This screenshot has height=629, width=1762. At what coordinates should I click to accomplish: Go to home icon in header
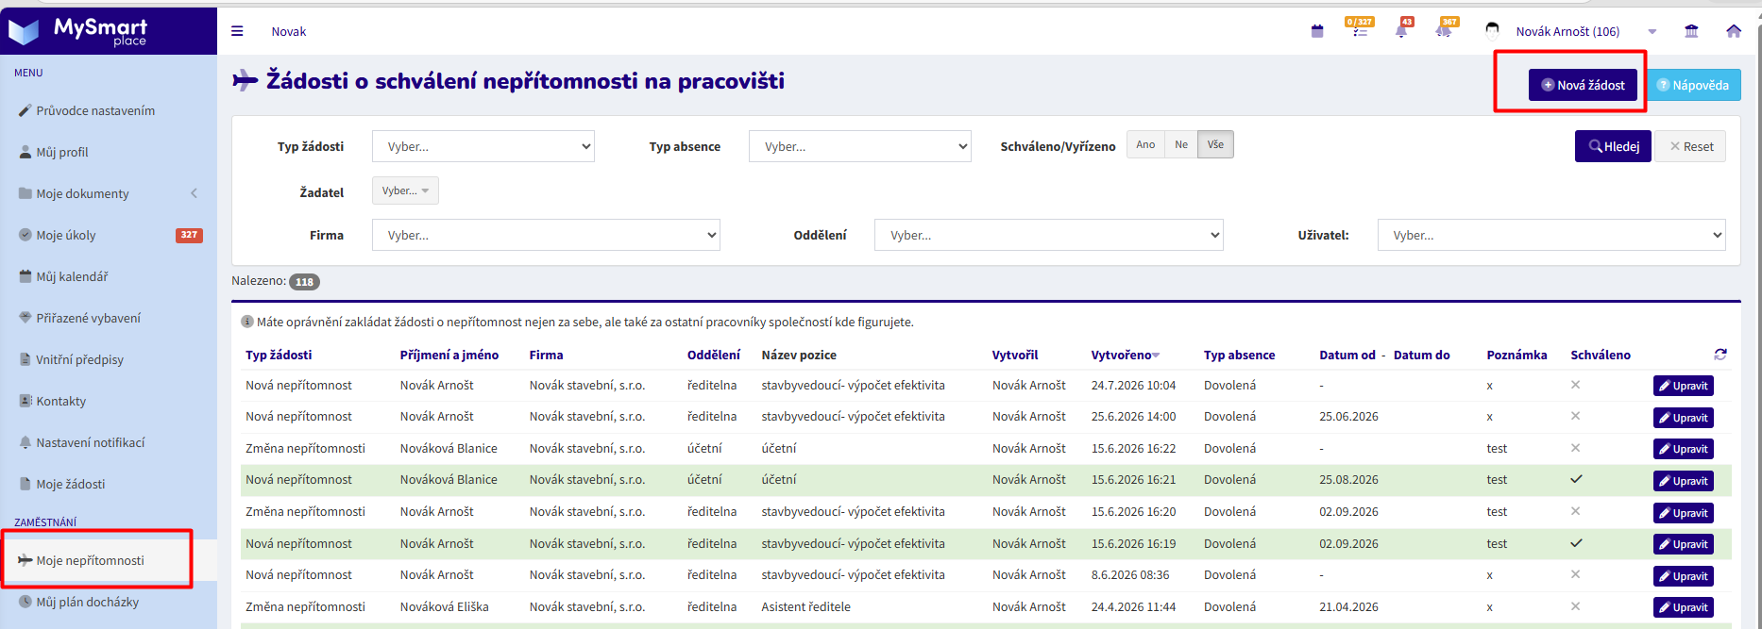(1734, 31)
